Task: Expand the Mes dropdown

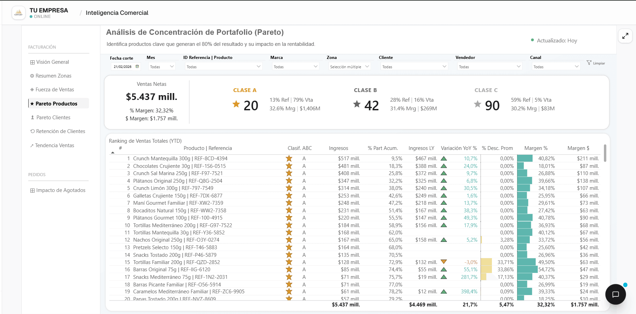Action: (x=162, y=67)
